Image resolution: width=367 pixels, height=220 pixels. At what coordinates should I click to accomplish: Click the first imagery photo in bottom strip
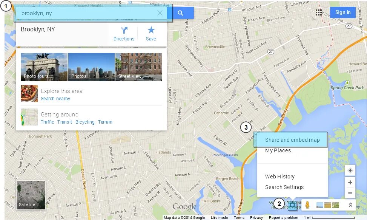pyautogui.click(x=320, y=205)
